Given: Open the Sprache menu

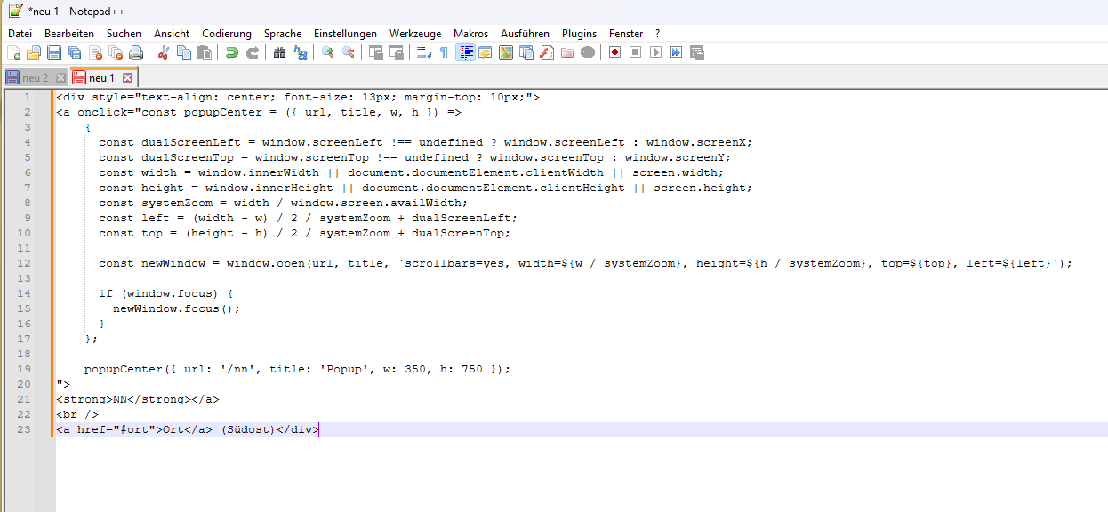Looking at the screenshot, I should point(283,33).
